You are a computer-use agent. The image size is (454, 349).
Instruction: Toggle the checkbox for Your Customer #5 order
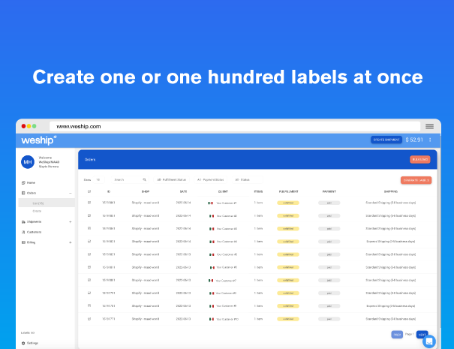coord(89,254)
